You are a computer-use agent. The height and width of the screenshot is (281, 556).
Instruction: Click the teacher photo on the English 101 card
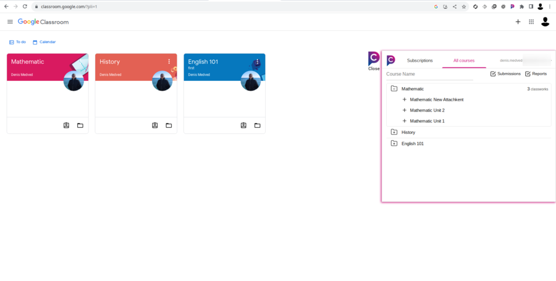251,81
